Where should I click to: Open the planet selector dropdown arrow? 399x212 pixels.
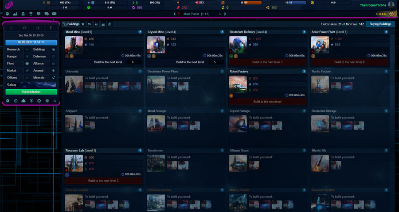tap(220, 14)
